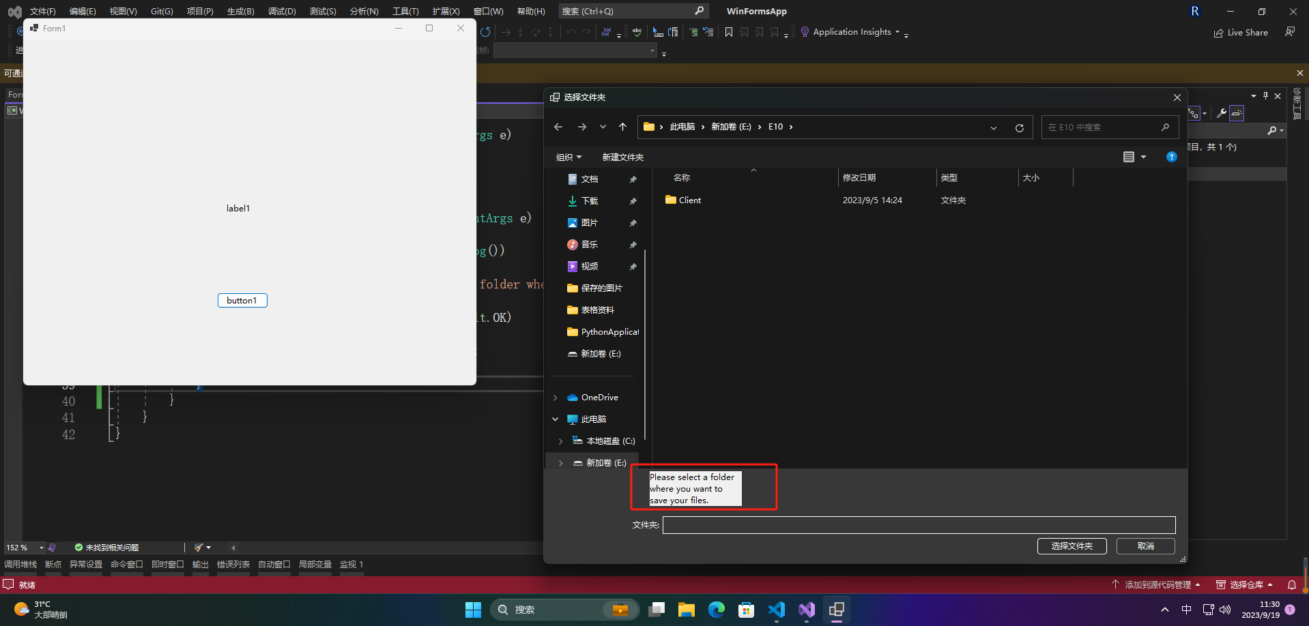Screen dimensions: 1309x626
Task: Open VS Code from taskbar
Action: (776, 610)
